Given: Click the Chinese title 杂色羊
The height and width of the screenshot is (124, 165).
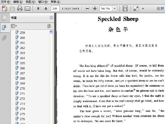Looking at the screenshot, I should pyautogui.click(x=118, y=29).
